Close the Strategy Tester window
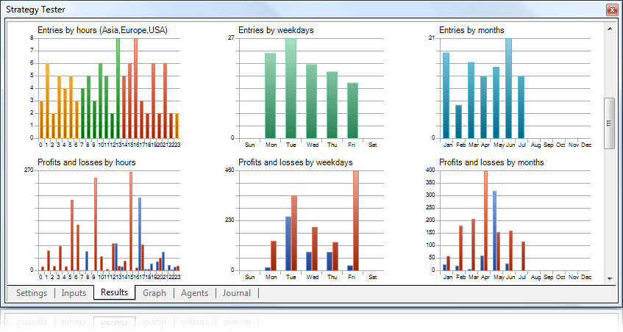623x332 pixels. [610, 10]
